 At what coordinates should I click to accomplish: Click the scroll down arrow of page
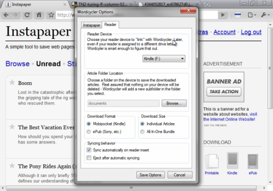pos(270,182)
